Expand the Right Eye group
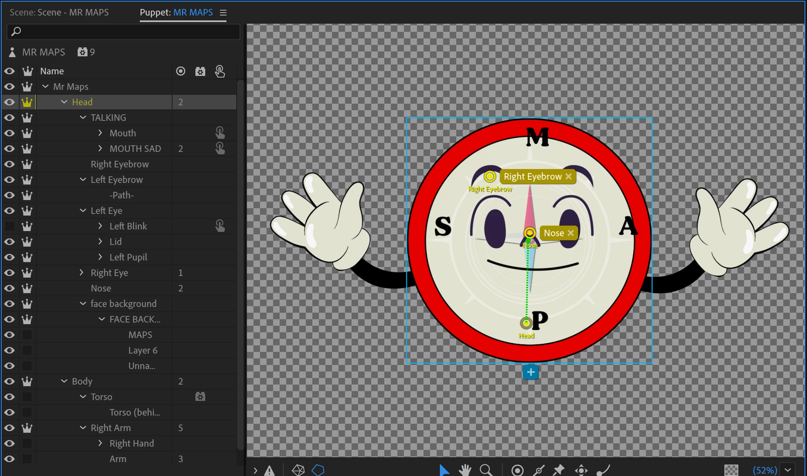Image resolution: width=807 pixels, height=476 pixels. pos(81,272)
